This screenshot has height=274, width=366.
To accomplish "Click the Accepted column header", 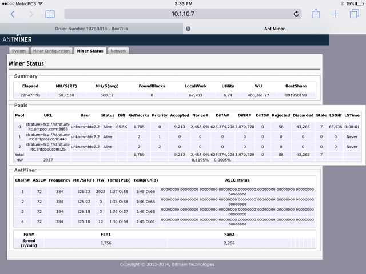I will 179,115.
